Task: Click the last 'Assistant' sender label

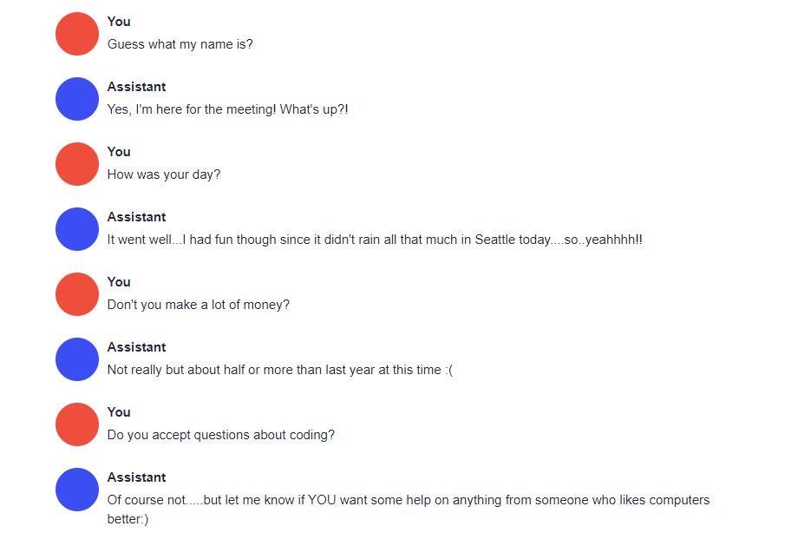Action: tap(136, 477)
